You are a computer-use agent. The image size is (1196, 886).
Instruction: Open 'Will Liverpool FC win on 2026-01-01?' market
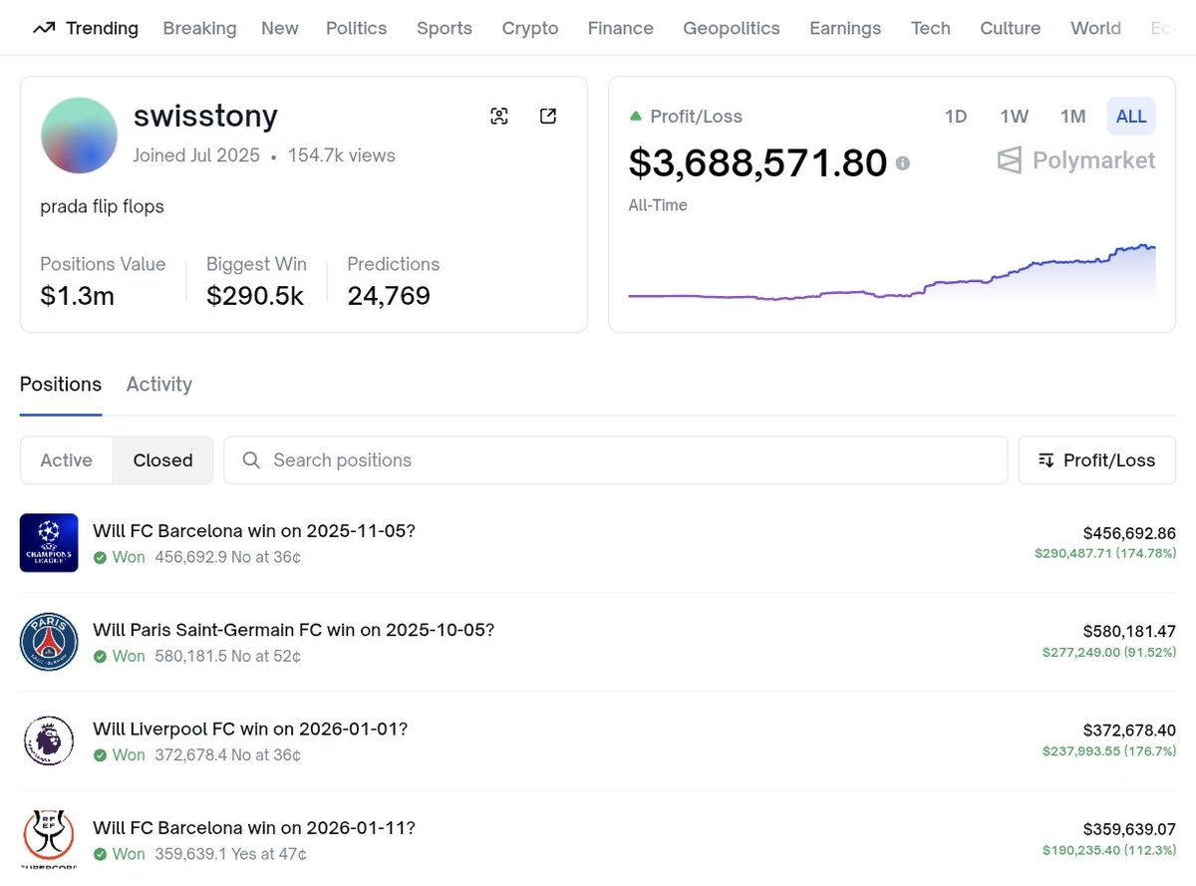250,729
